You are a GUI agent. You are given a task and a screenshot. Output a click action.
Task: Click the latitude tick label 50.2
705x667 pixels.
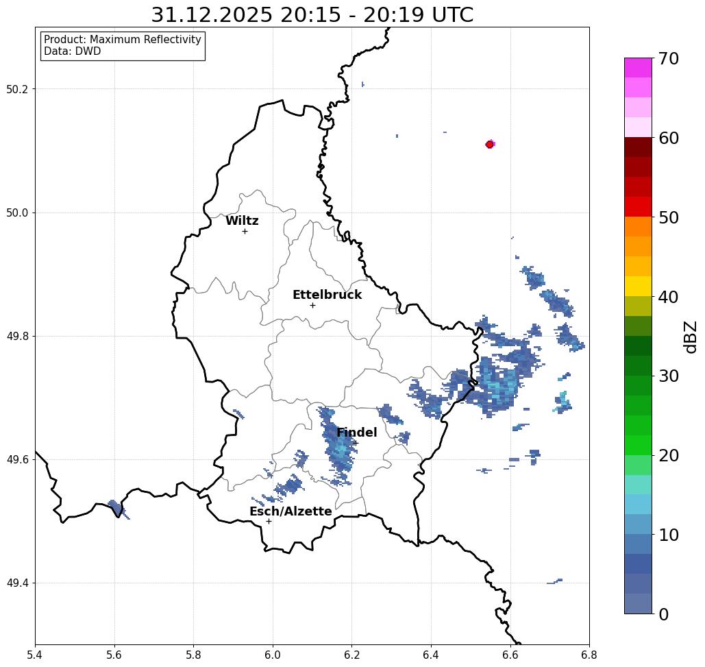click(x=17, y=89)
